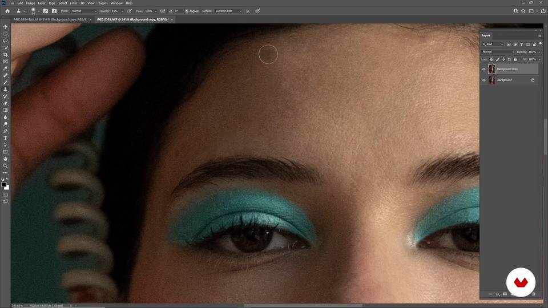Hide the Background copy layer
This screenshot has height=308, width=548.
tap(483, 69)
